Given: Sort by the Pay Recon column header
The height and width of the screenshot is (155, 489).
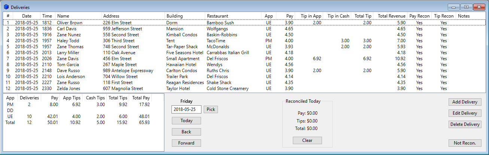Looking at the screenshot, I should coord(419,16).
